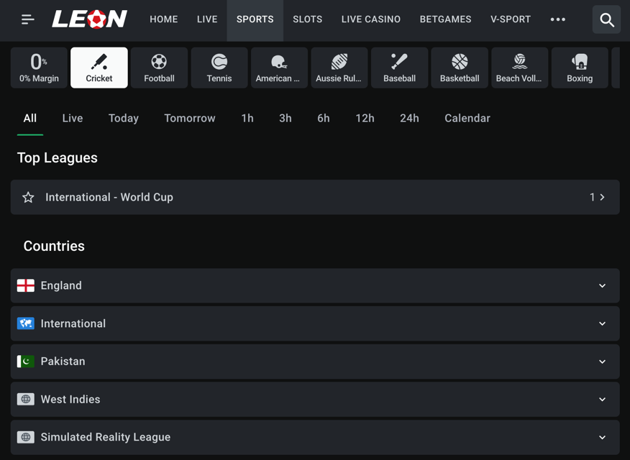Filter events within 3h

[x=286, y=118]
